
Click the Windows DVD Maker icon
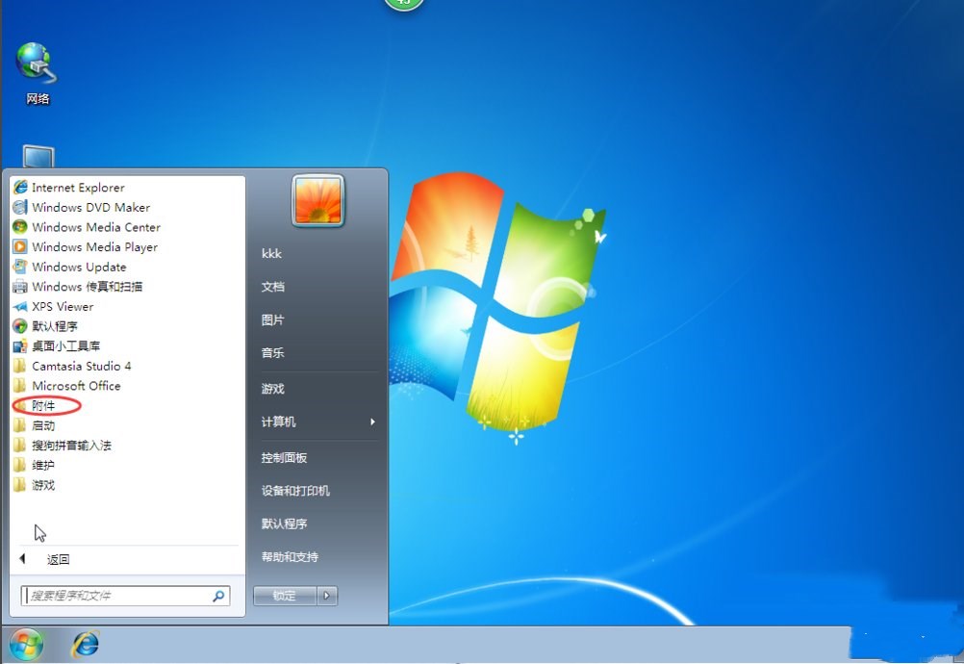coord(20,207)
